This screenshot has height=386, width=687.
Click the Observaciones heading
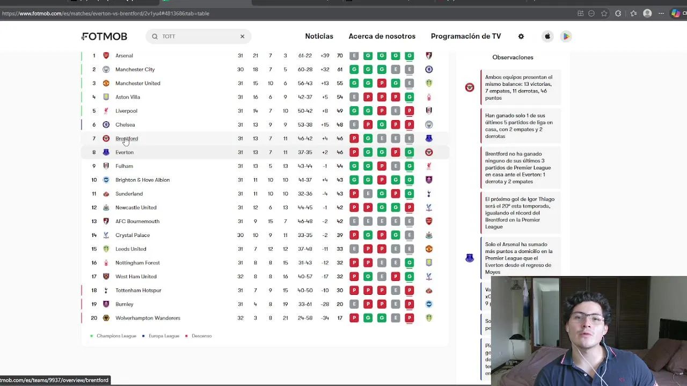513,57
